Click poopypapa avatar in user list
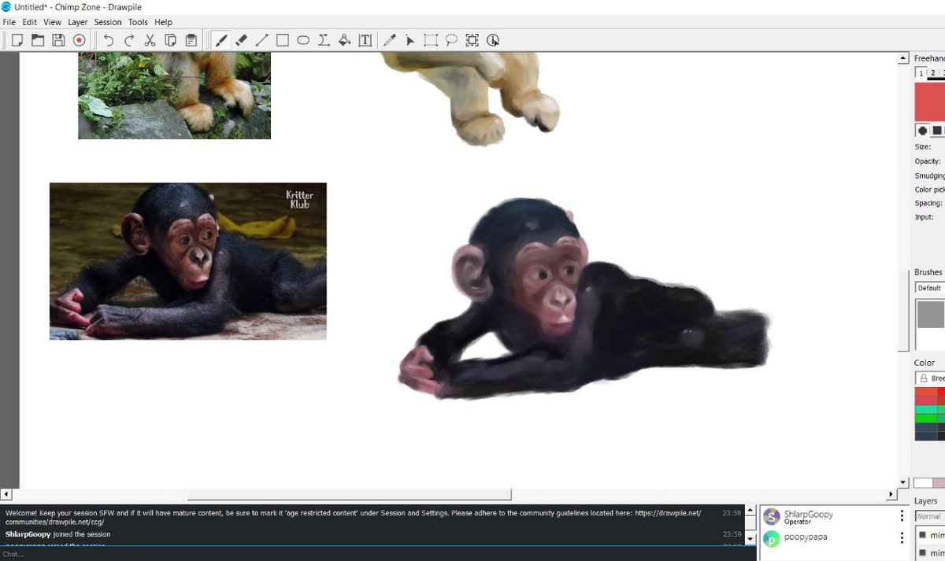This screenshot has height=561, width=945. click(x=772, y=539)
